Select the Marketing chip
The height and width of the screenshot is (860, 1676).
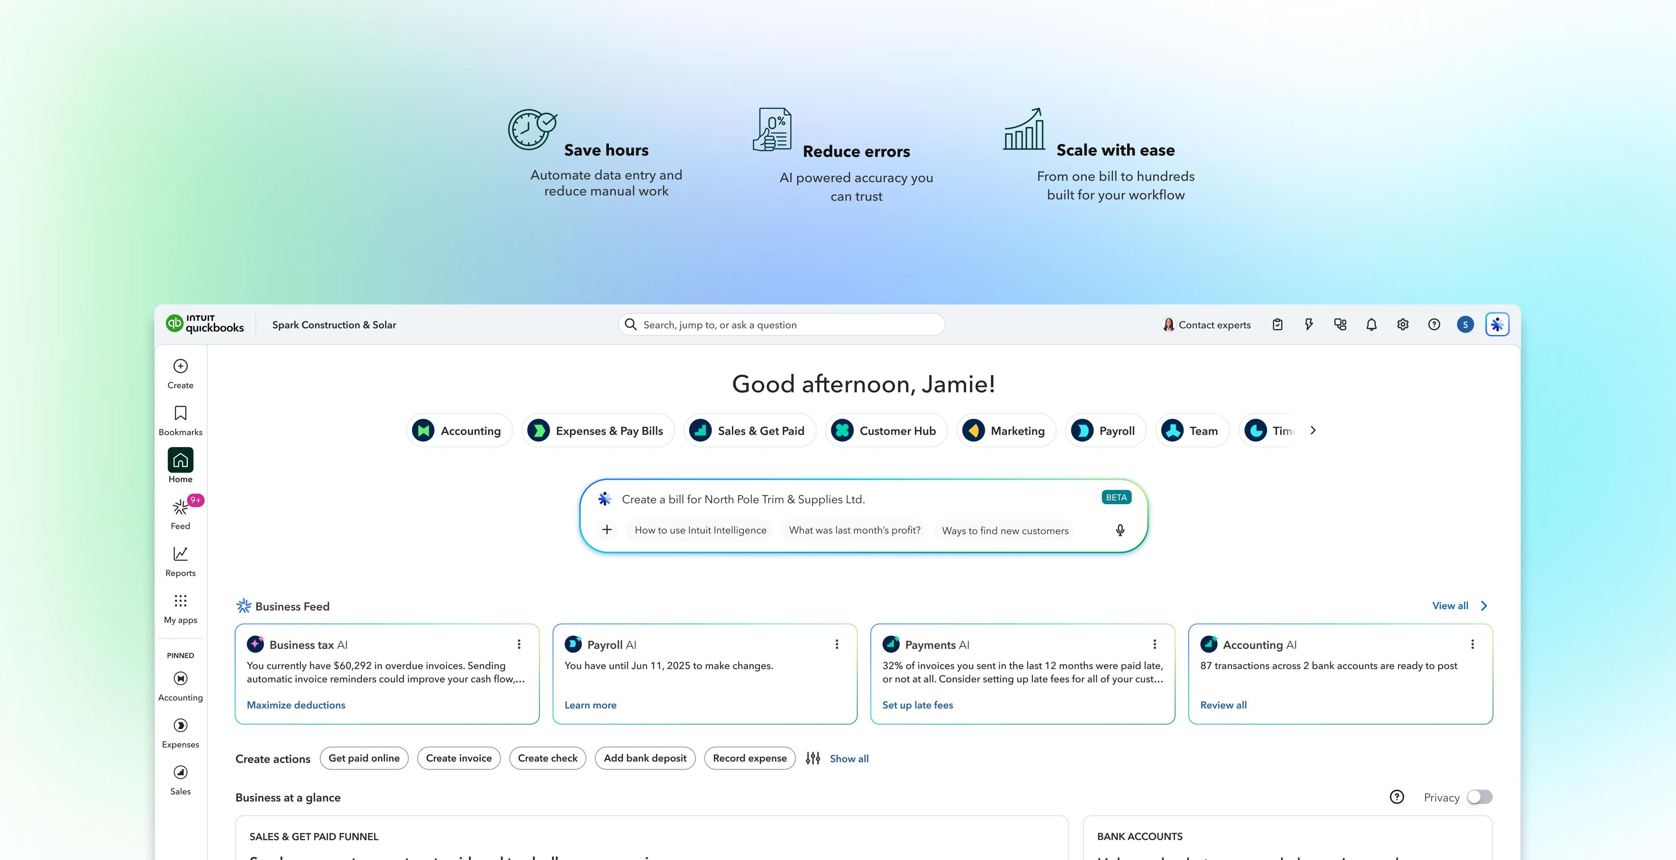[x=1006, y=430]
